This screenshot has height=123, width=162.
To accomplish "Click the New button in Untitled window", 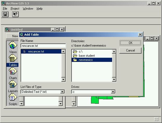I will click(12, 36).
